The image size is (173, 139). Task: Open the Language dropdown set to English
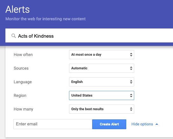point(101,82)
